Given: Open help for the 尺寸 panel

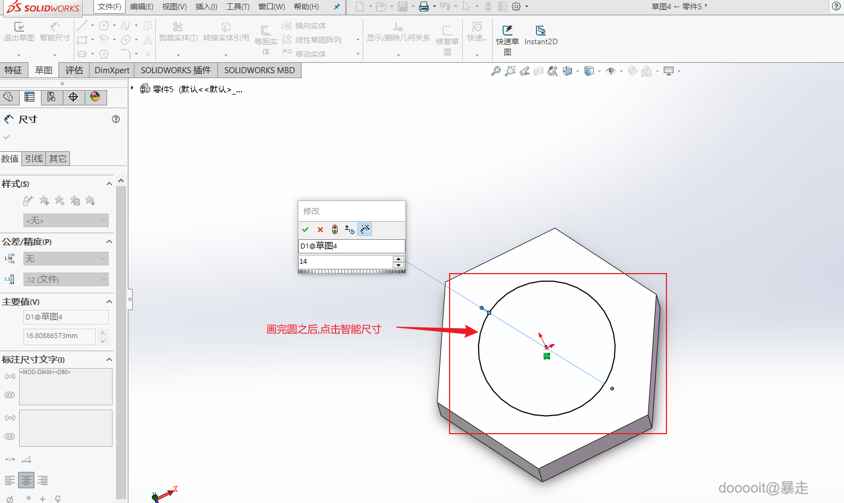Looking at the screenshot, I should click(116, 119).
